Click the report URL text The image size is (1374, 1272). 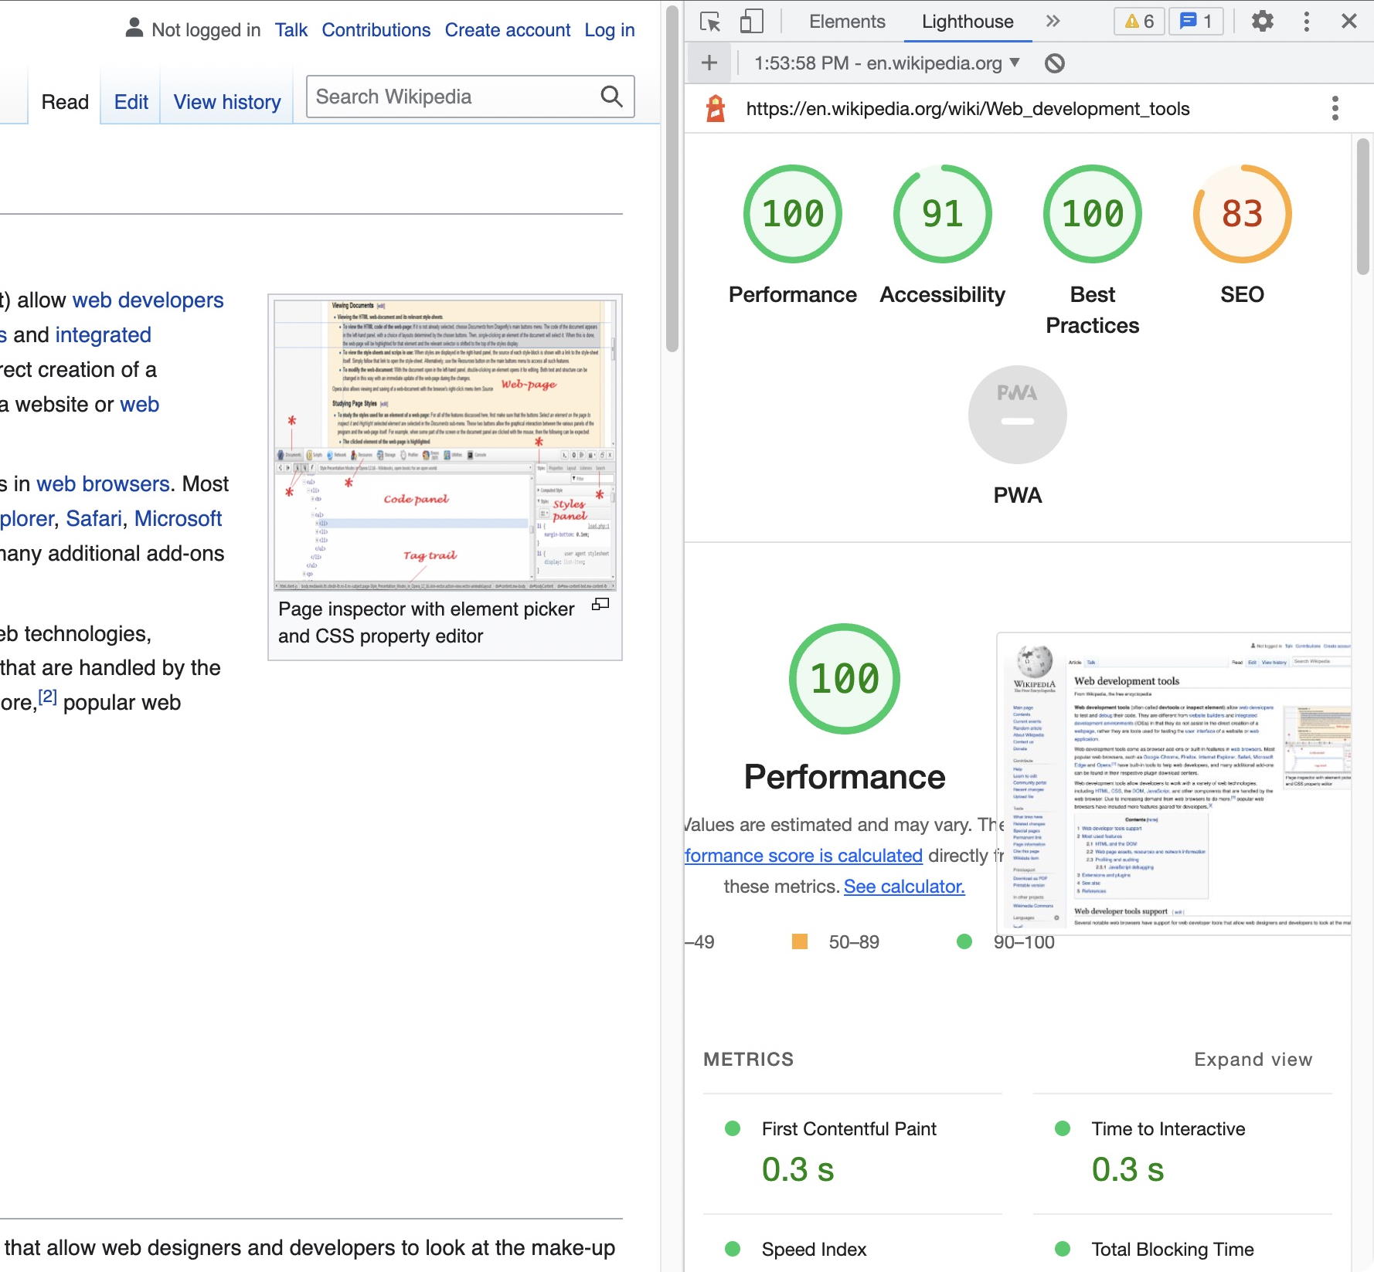click(x=968, y=109)
